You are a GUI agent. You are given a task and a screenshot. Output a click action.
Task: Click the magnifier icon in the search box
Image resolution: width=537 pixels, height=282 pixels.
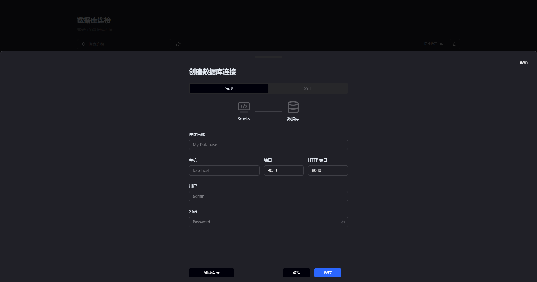tap(84, 44)
